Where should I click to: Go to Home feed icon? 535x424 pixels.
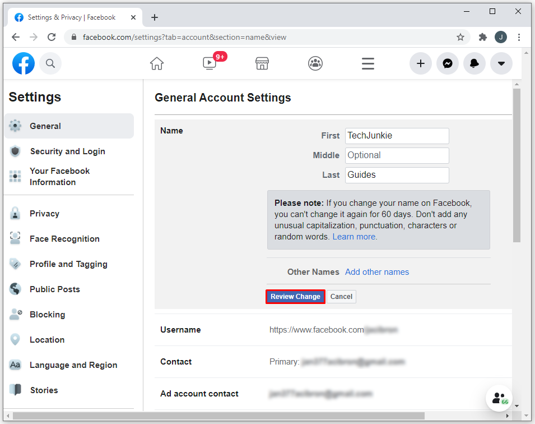point(157,63)
